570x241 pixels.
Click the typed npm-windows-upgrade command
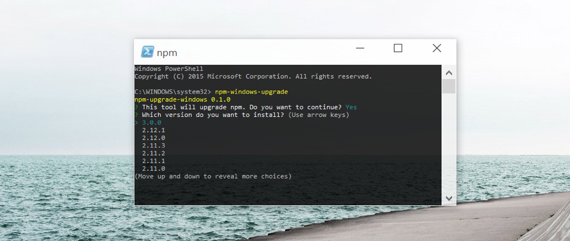[x=251, y=92]
